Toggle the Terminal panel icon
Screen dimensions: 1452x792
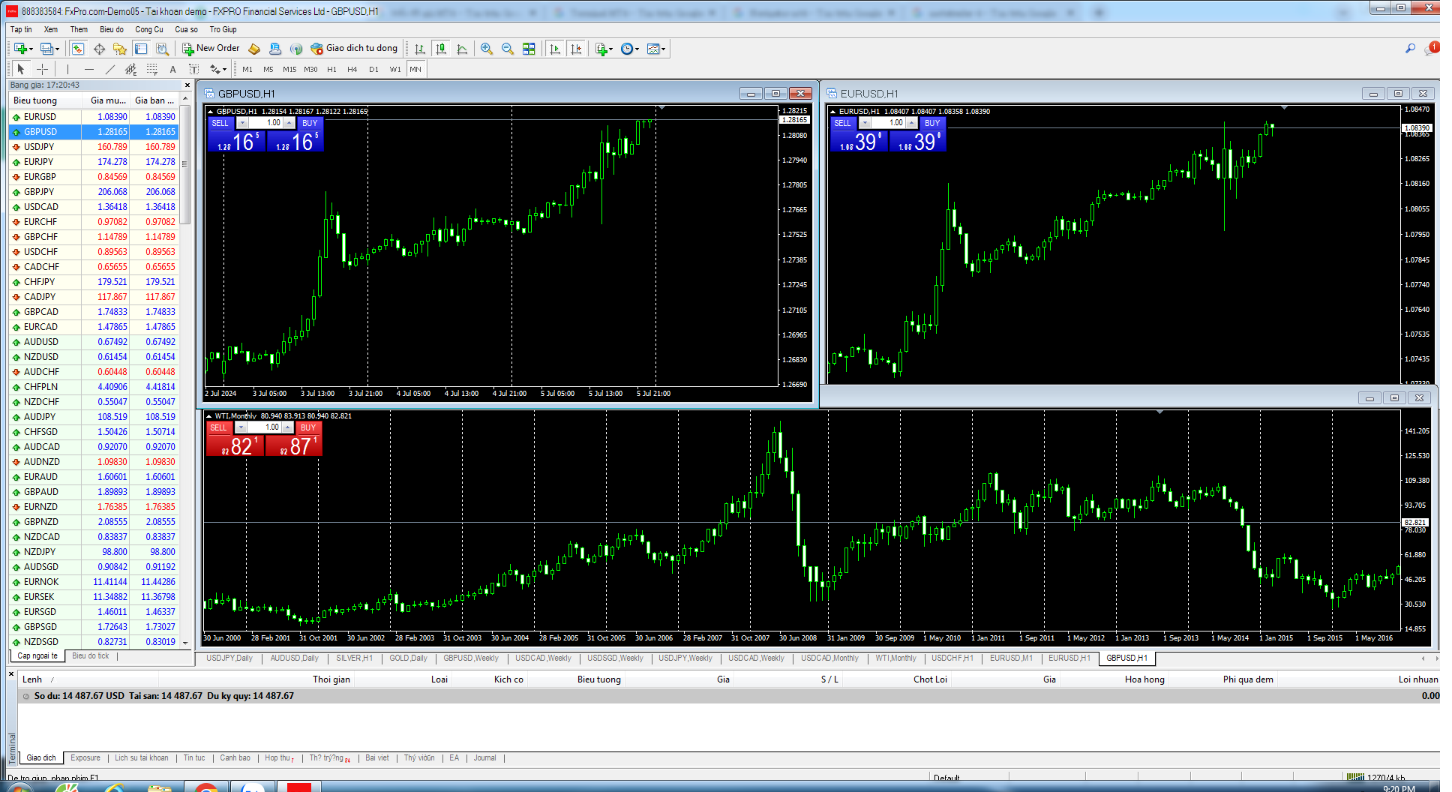pos(141,49)
